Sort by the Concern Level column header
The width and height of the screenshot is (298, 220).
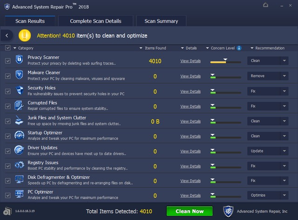(x=220, y=48)
